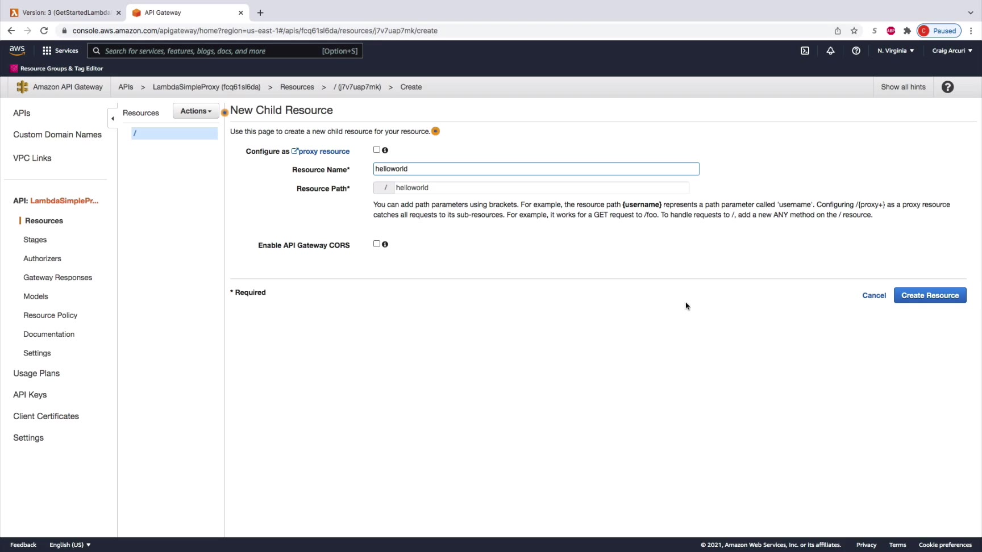Viewport: 982px width, 552px height.
Task: Collapse the left navigation panel arrow
Action: (113, 118)
